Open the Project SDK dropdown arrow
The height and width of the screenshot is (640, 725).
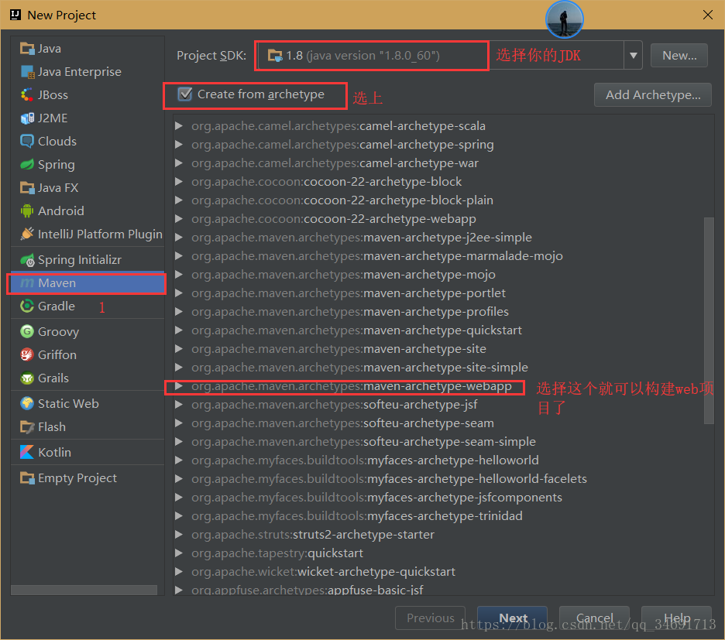pyautogui.click(x=633, y=56)
